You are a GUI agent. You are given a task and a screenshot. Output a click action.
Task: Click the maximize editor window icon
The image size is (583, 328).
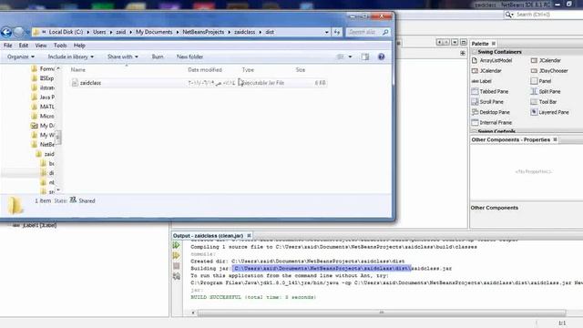click(464, 43)
